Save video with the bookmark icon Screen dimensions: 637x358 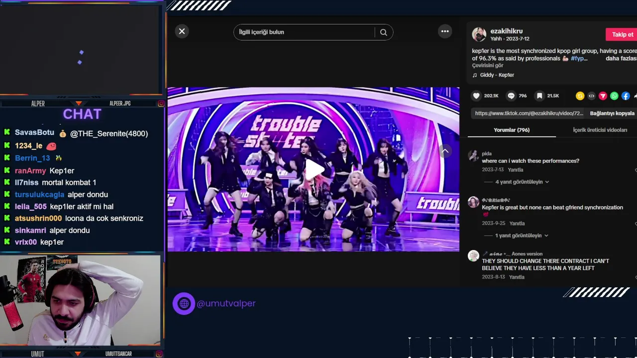[x=539, y=96]
